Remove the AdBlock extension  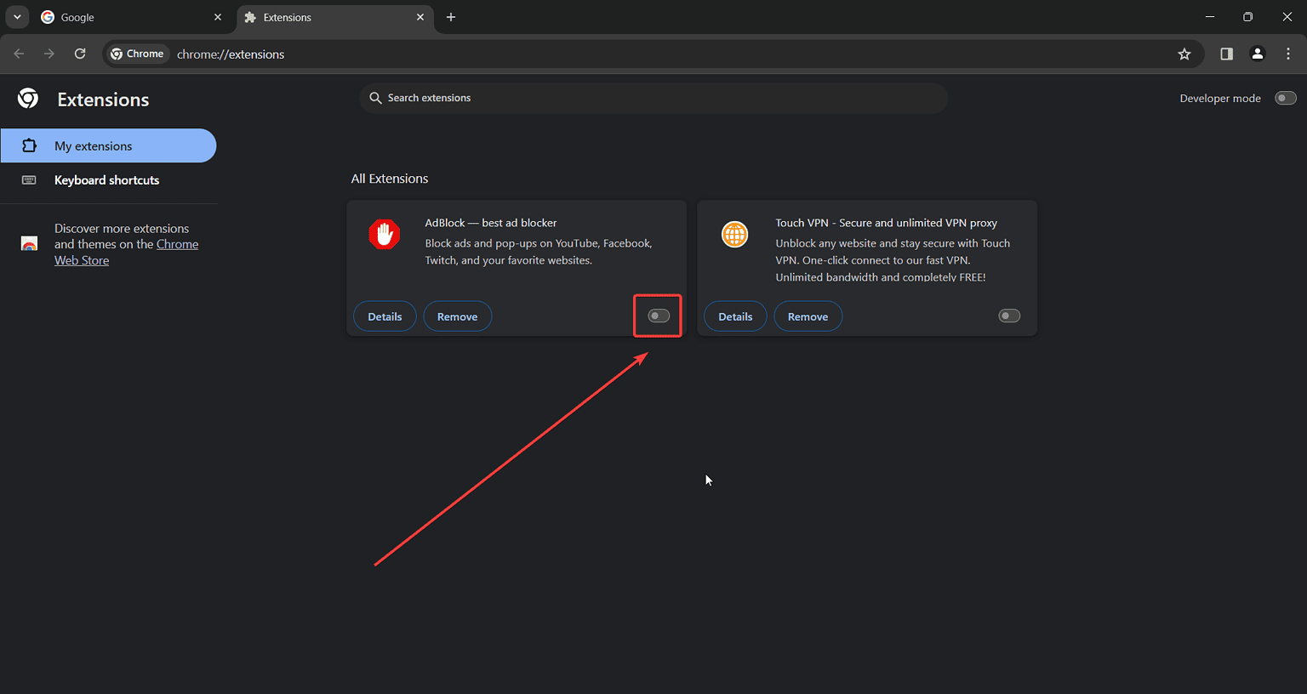(457, 316)
